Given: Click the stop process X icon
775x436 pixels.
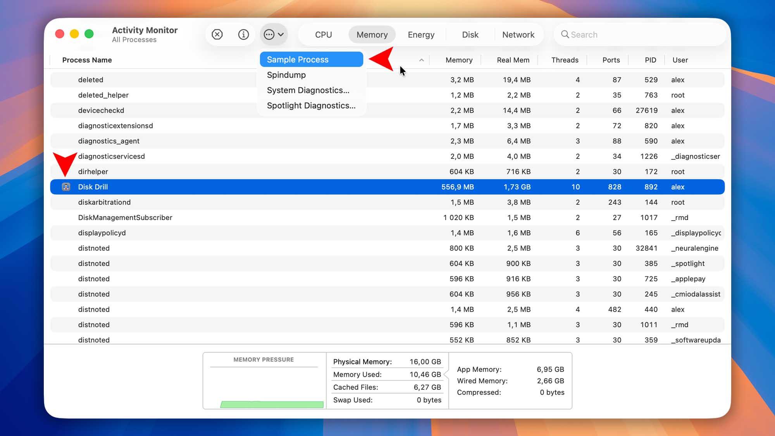Looking at the screenshot, I should [217, 34].
